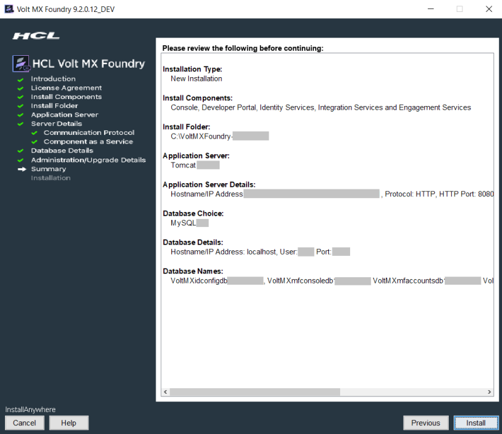Click the Volt MX Foundry logo icon
Viewport: 502px width, 434px height.
(20, 63)
